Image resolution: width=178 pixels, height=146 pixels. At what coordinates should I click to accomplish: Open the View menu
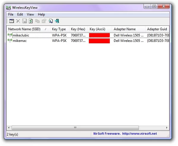click(x=30, y=15)
